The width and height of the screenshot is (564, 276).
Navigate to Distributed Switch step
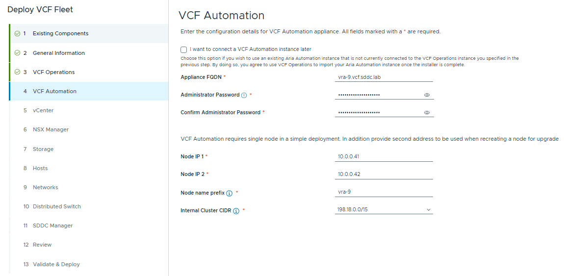click(56, 206)
